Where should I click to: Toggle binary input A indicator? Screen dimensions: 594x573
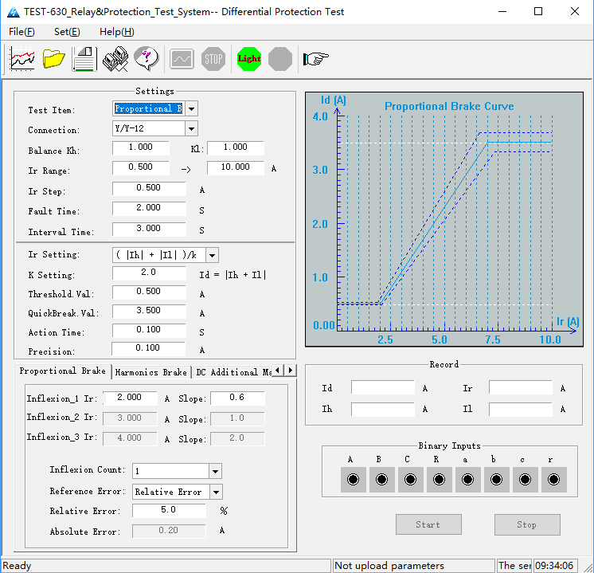pyautogui.click(x=353, y=480)
